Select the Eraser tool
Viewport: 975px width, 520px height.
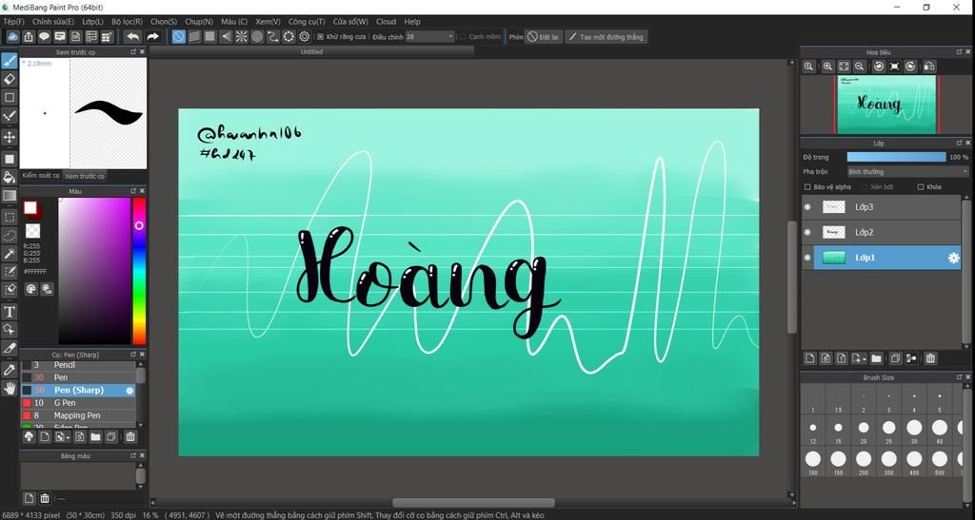click(x=10, y=80)
